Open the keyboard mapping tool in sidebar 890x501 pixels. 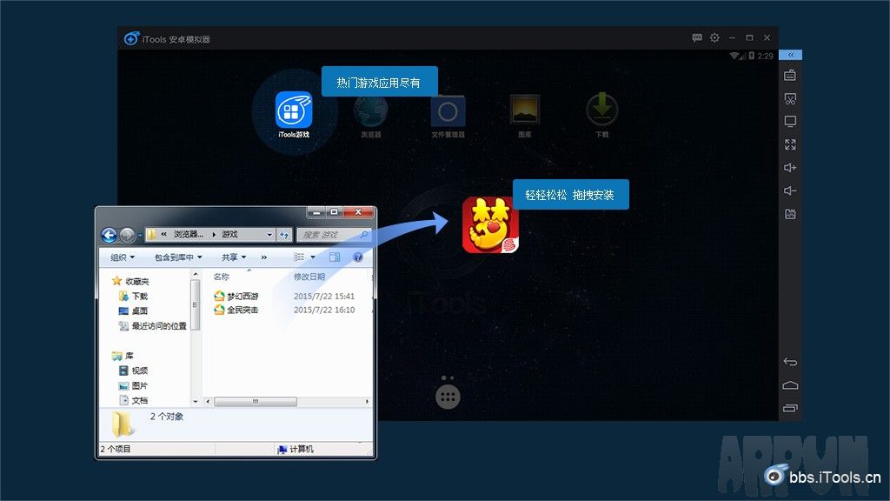tap(790, 75)
